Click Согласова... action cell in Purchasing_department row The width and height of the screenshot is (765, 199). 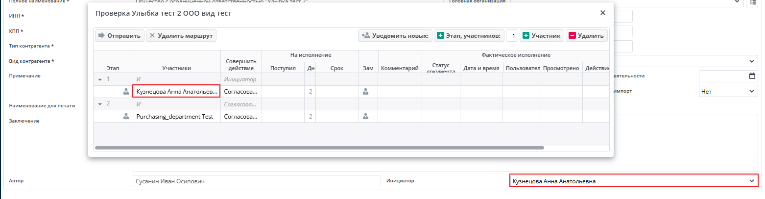[x=241, y=116]
